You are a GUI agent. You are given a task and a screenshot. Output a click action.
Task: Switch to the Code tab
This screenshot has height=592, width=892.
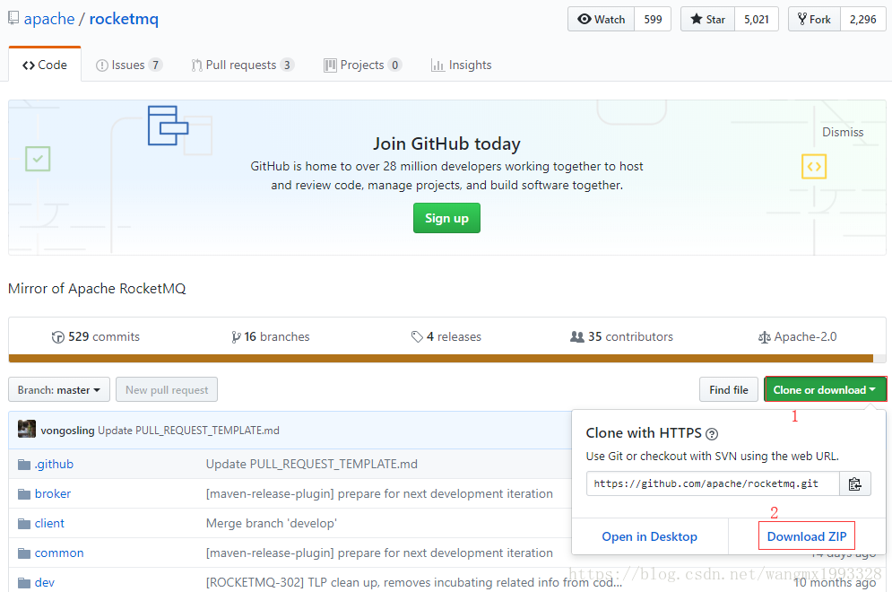[45, 65]
